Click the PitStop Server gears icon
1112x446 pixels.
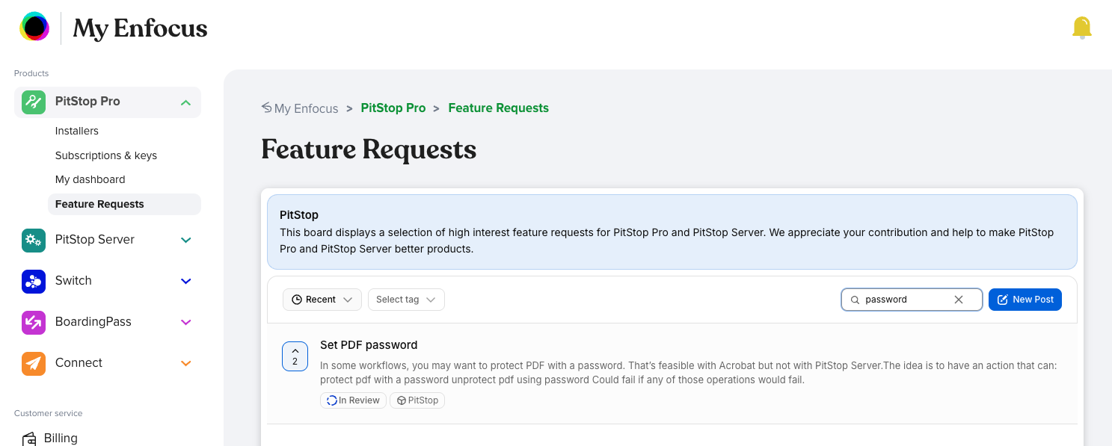(x=34, y=240)
